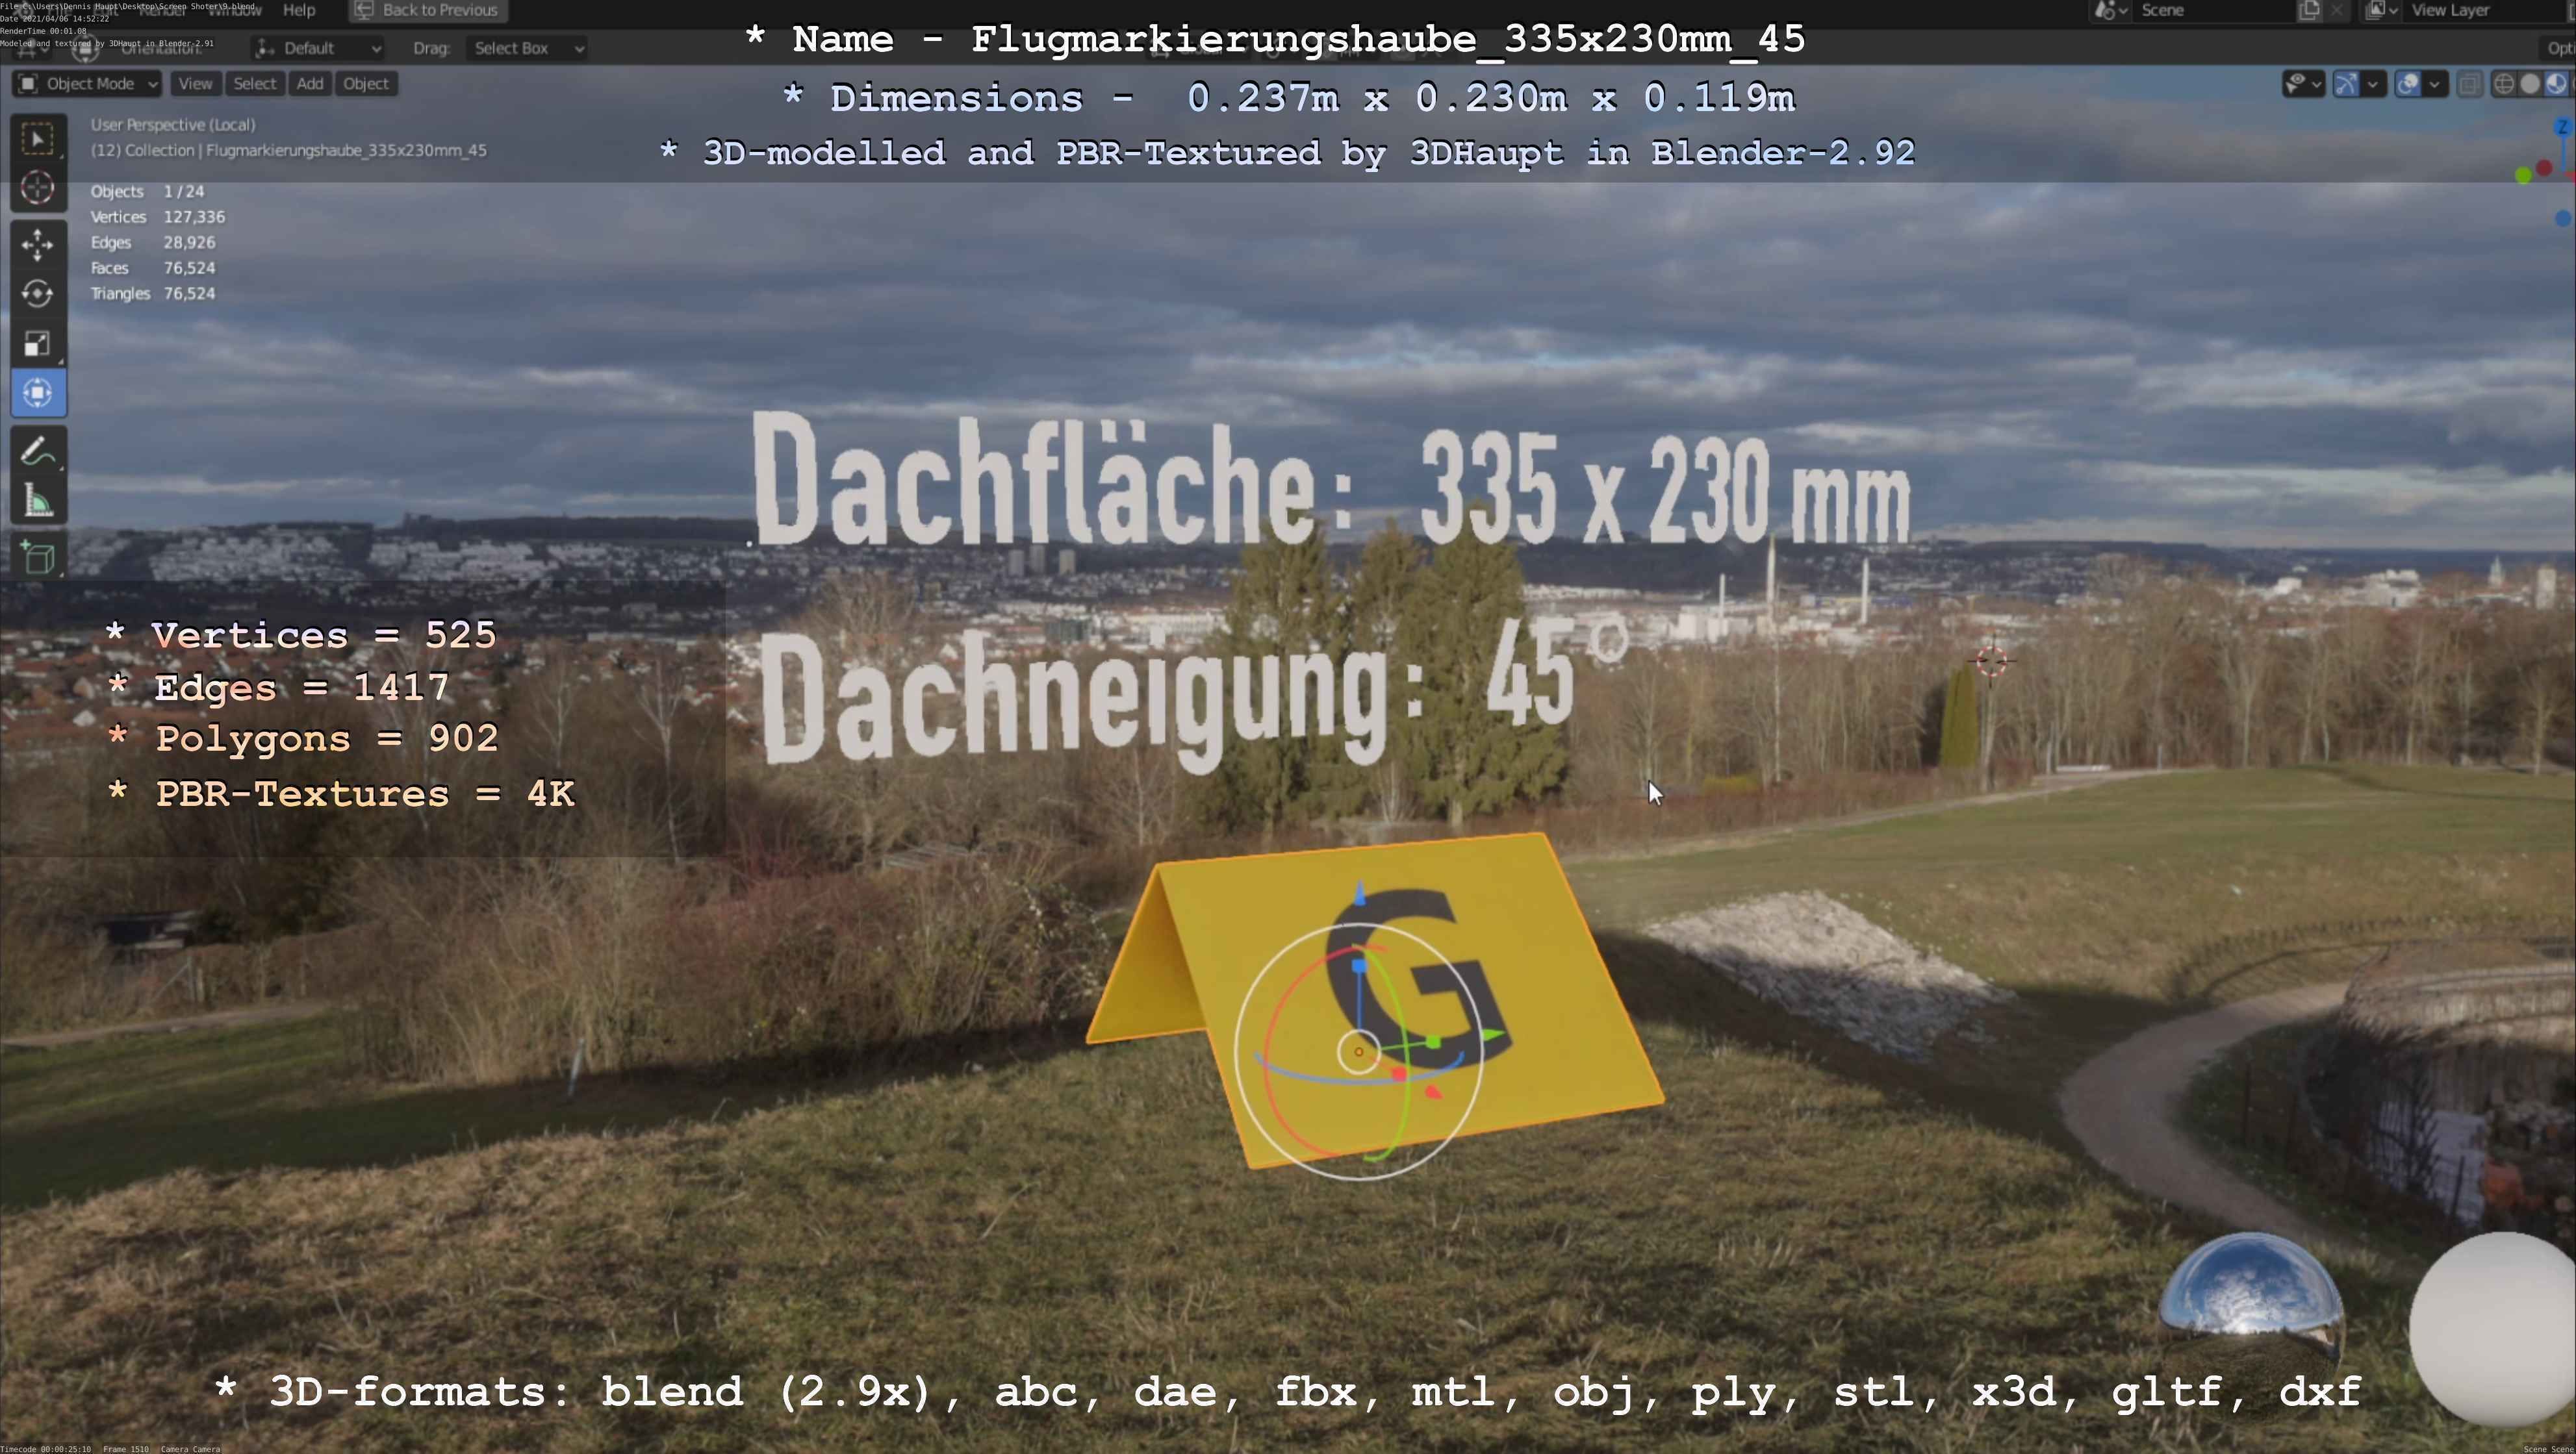The height and width of the screenshot is (1454, 2576).
Task: Select the Scale tool
Action: coord(38,344)
